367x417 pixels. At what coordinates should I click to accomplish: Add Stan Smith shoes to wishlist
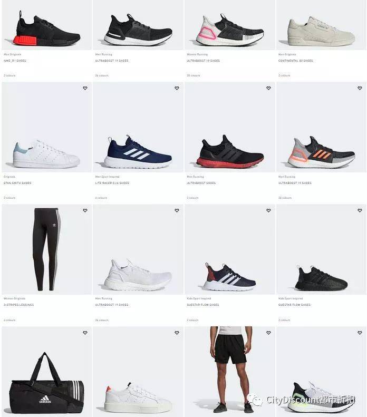[85, 88]
